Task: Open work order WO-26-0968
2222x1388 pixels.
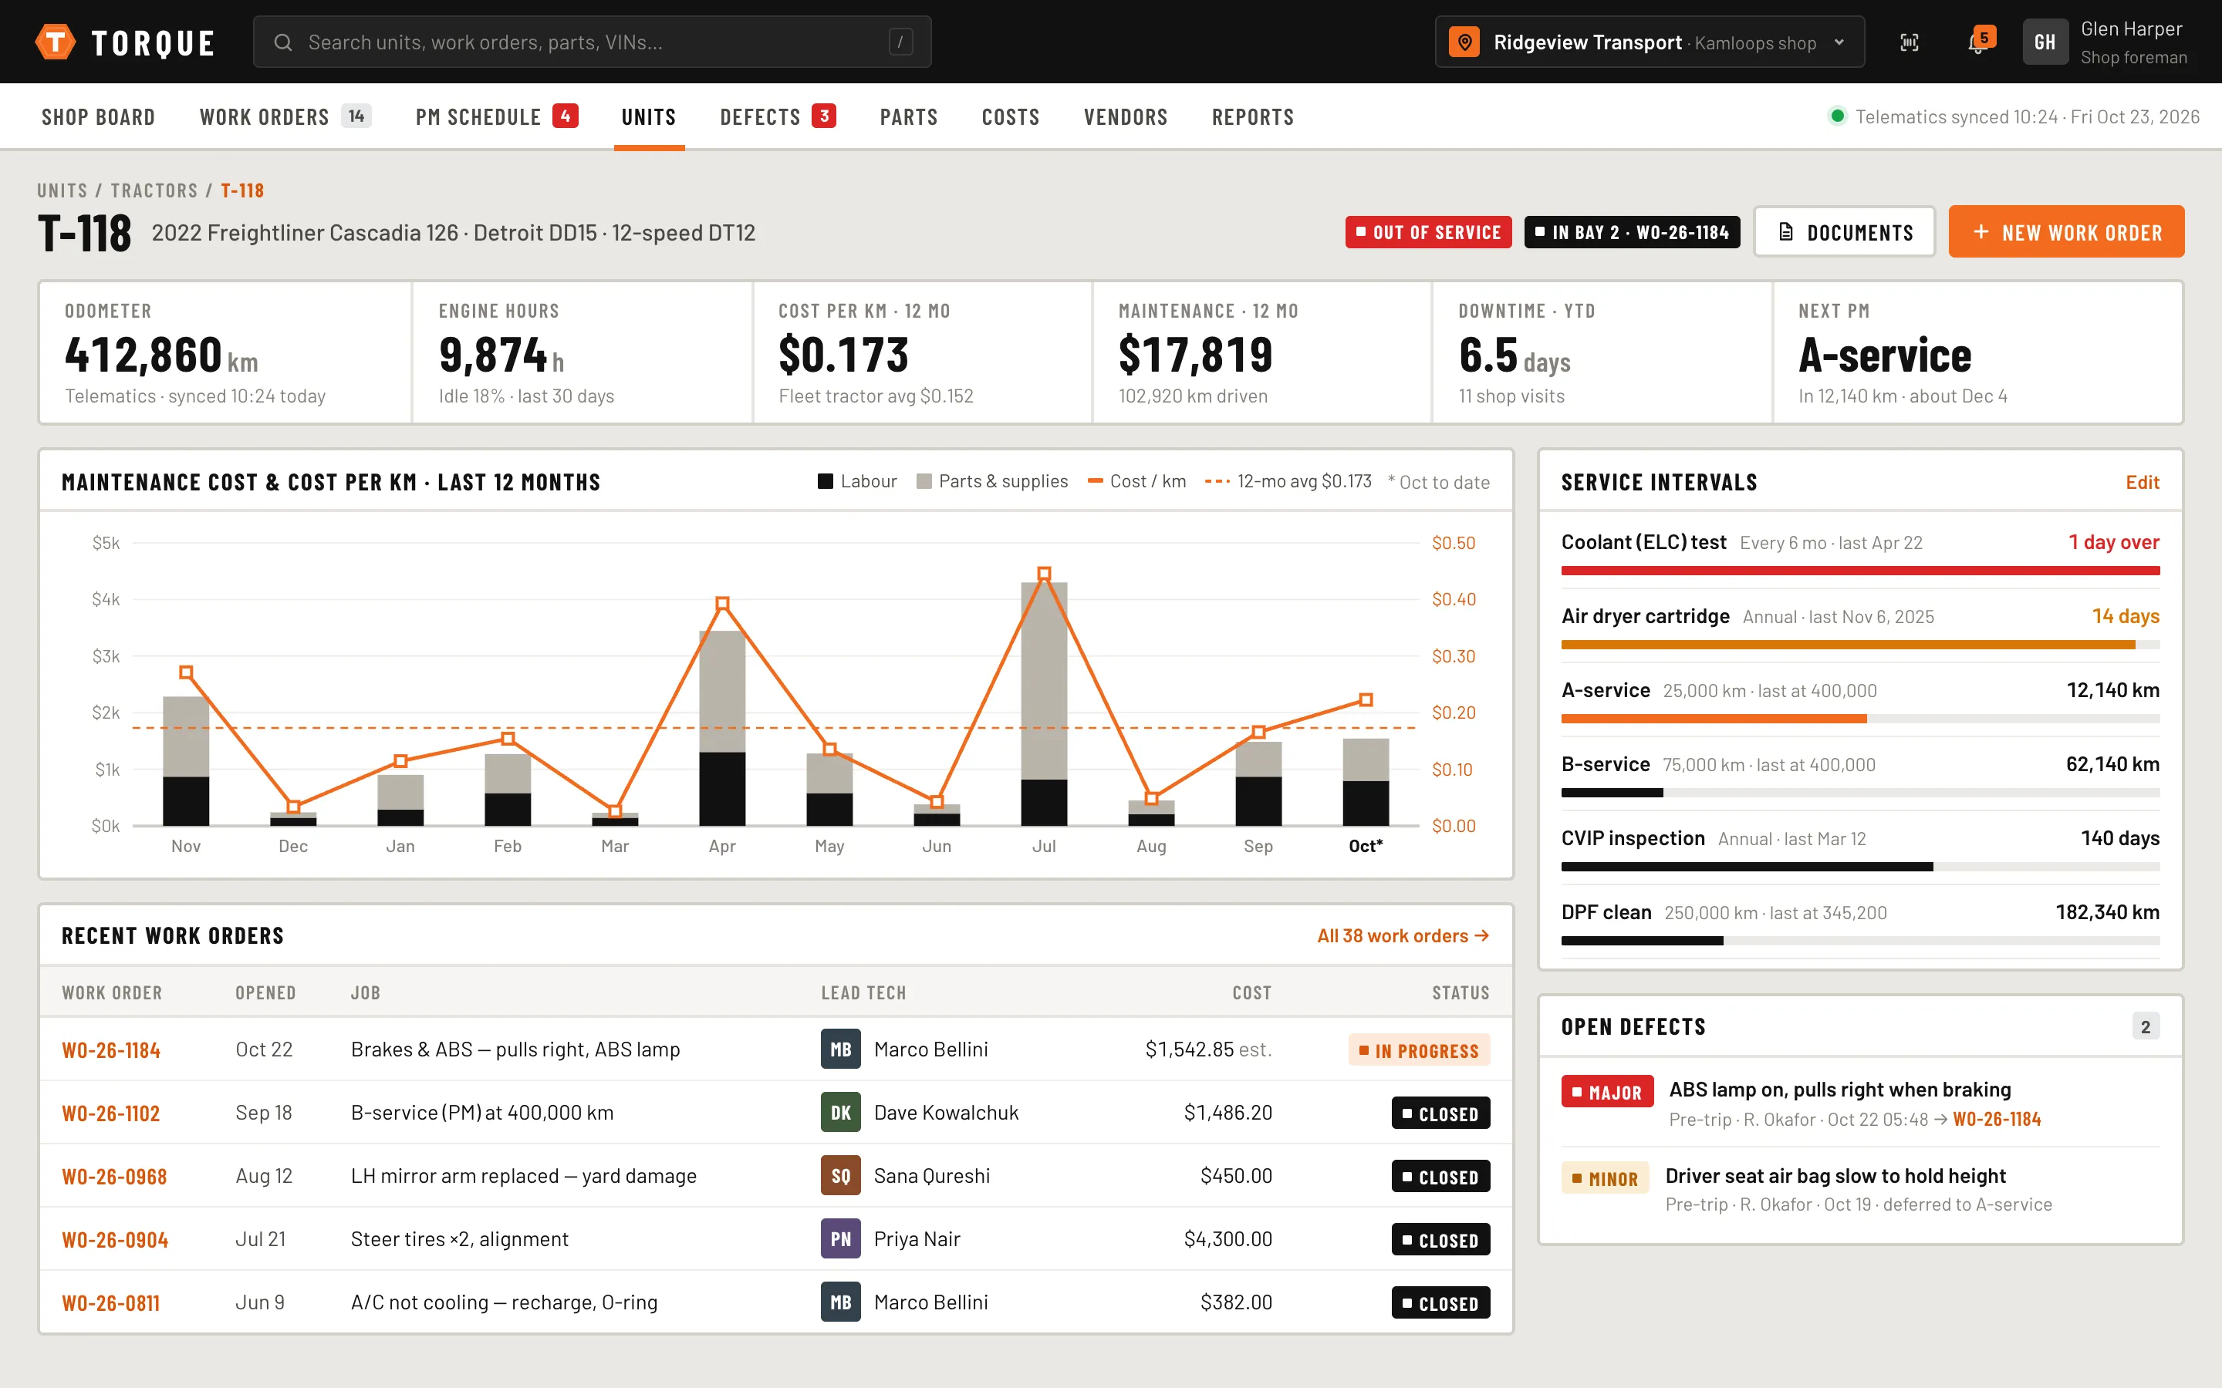Action: [x=114, y=1177]
